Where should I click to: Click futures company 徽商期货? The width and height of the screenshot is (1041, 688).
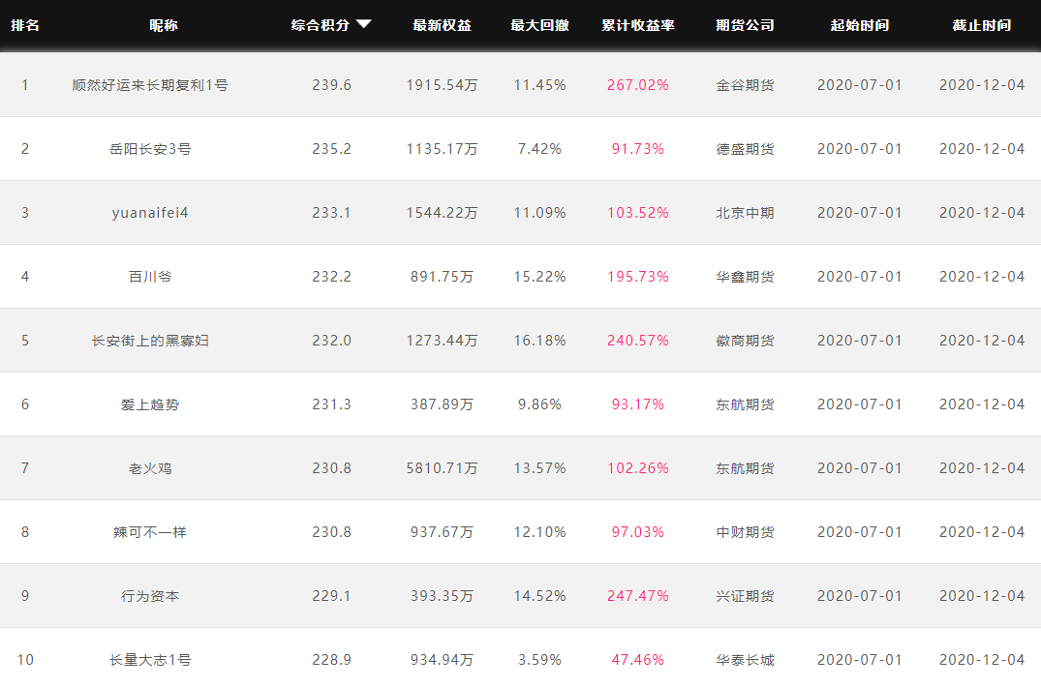click(x=745, y=341)
